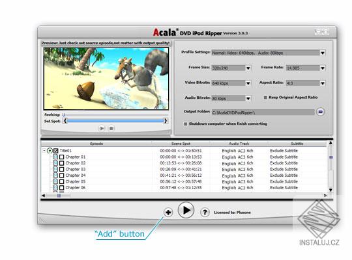Click the Seeking slider track
Viewport: 352px width, 260px height.
115,115
